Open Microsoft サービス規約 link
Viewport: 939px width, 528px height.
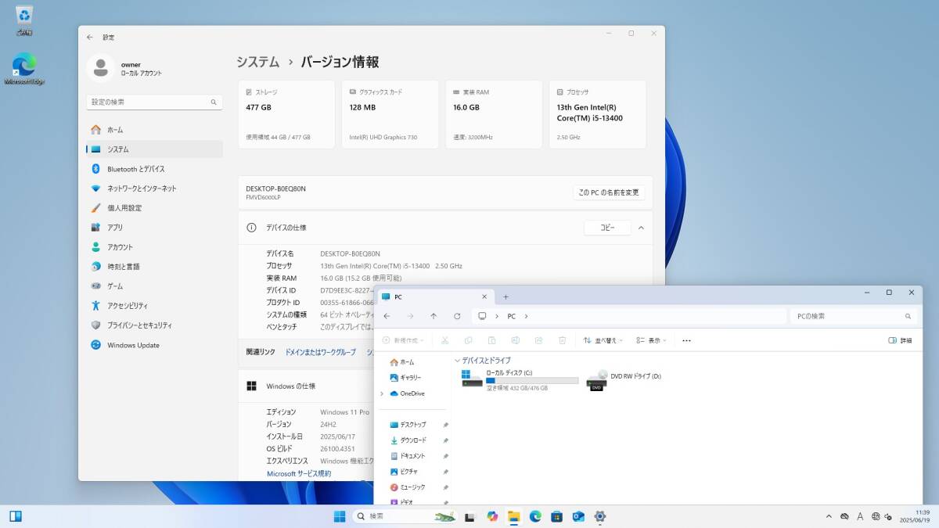click(299, 473)
